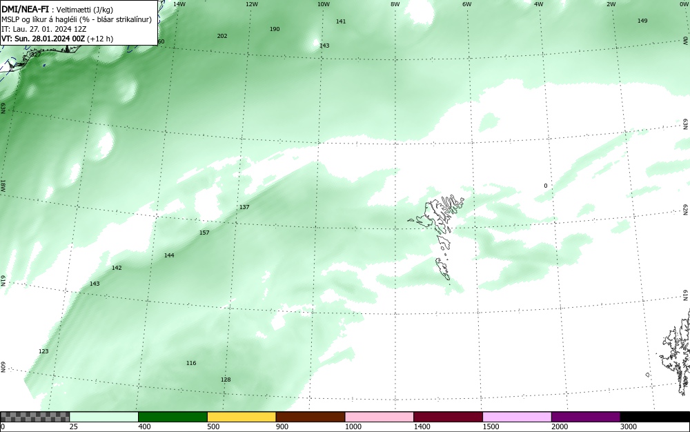The height and width of the screenshot is (432, 690).
Task: Click the map value '142'
Action: click(117, 268)
